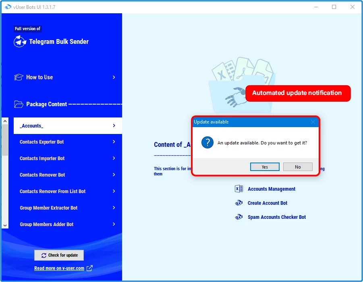Select Contacts Importer Bot in sidebar
Screen dimensions: 363x282
pos(68,158)
